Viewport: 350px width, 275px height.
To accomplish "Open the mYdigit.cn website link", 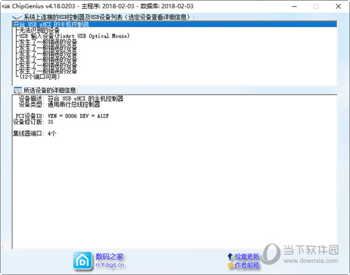I will [x=109, y=265].
